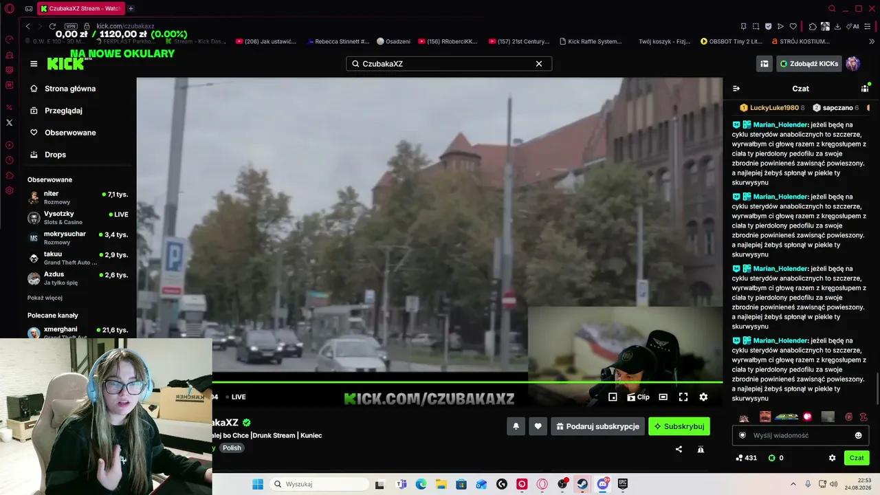Send message with Czat button

click(857, 458)
